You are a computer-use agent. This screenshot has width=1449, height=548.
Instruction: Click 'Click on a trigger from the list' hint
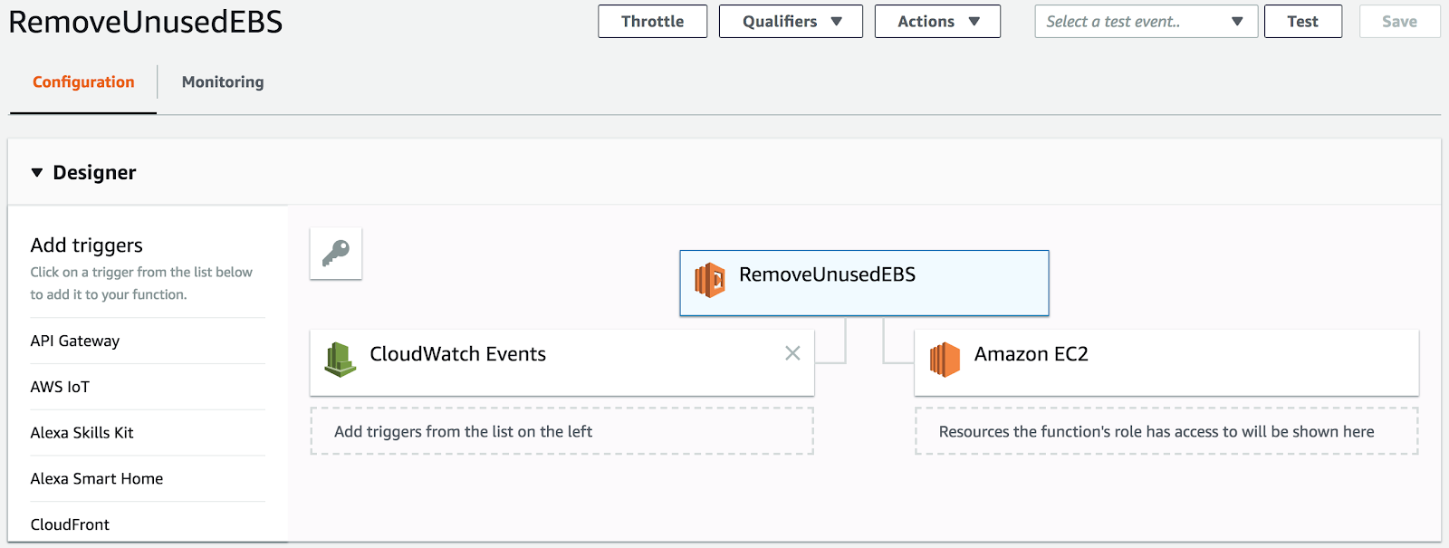point(141,283)
